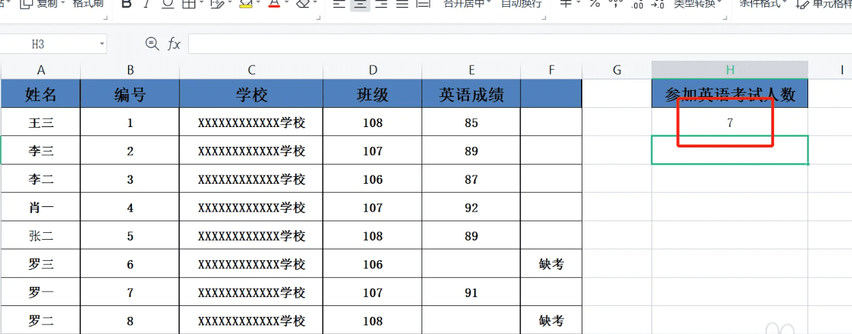This screenshot has width=852, height=334.
Task: Select the 编号 header cell
Action: pyautogui.click(x=130, y=94)
